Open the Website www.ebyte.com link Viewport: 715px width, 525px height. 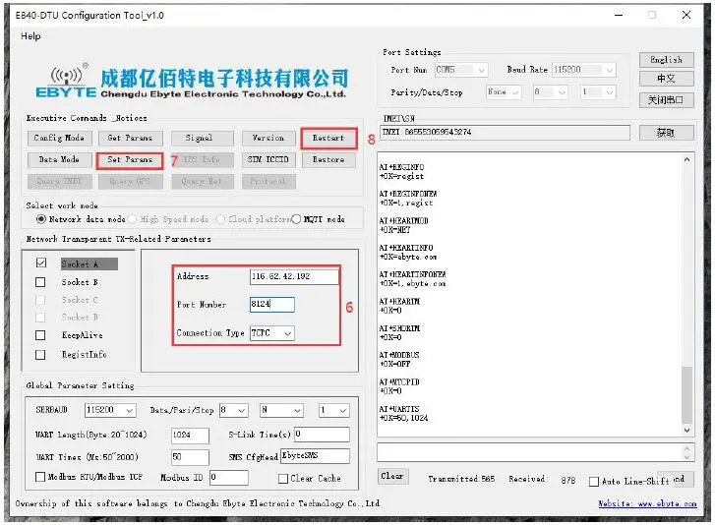tap(647, 503)
